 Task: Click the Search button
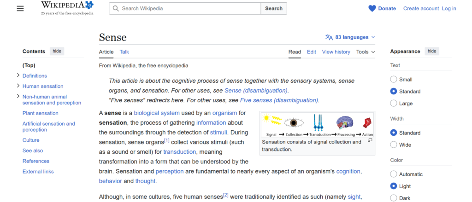274,8
